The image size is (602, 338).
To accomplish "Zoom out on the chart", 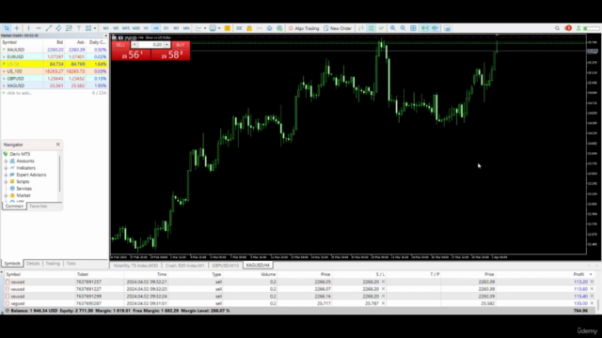I will tap(403, 28).
